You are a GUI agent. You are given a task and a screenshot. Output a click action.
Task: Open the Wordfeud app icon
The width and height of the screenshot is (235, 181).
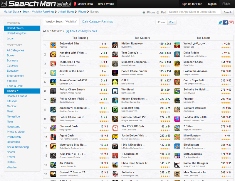click(x=115, y=91)
